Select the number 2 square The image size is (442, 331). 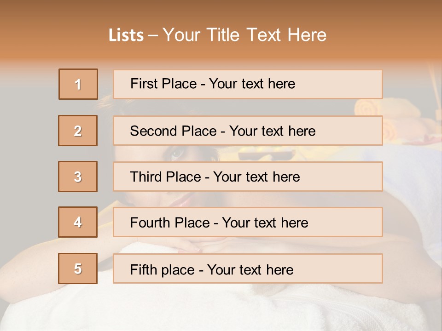pyautogui.click(x=78, y=131)
